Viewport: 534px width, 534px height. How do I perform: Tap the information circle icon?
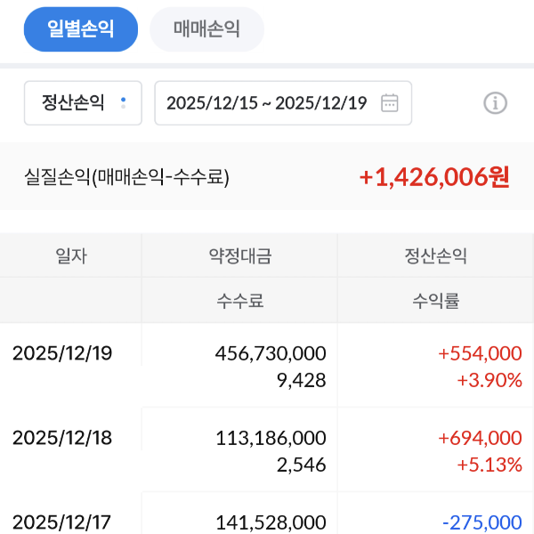(495, 103)
